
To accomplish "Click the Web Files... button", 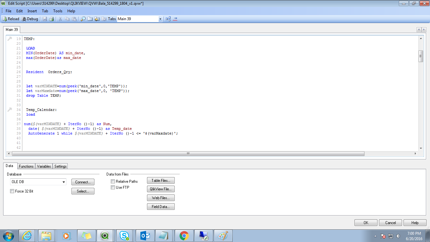I will pos(161,198).
